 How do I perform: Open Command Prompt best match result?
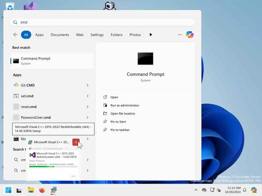click(52, 61)
